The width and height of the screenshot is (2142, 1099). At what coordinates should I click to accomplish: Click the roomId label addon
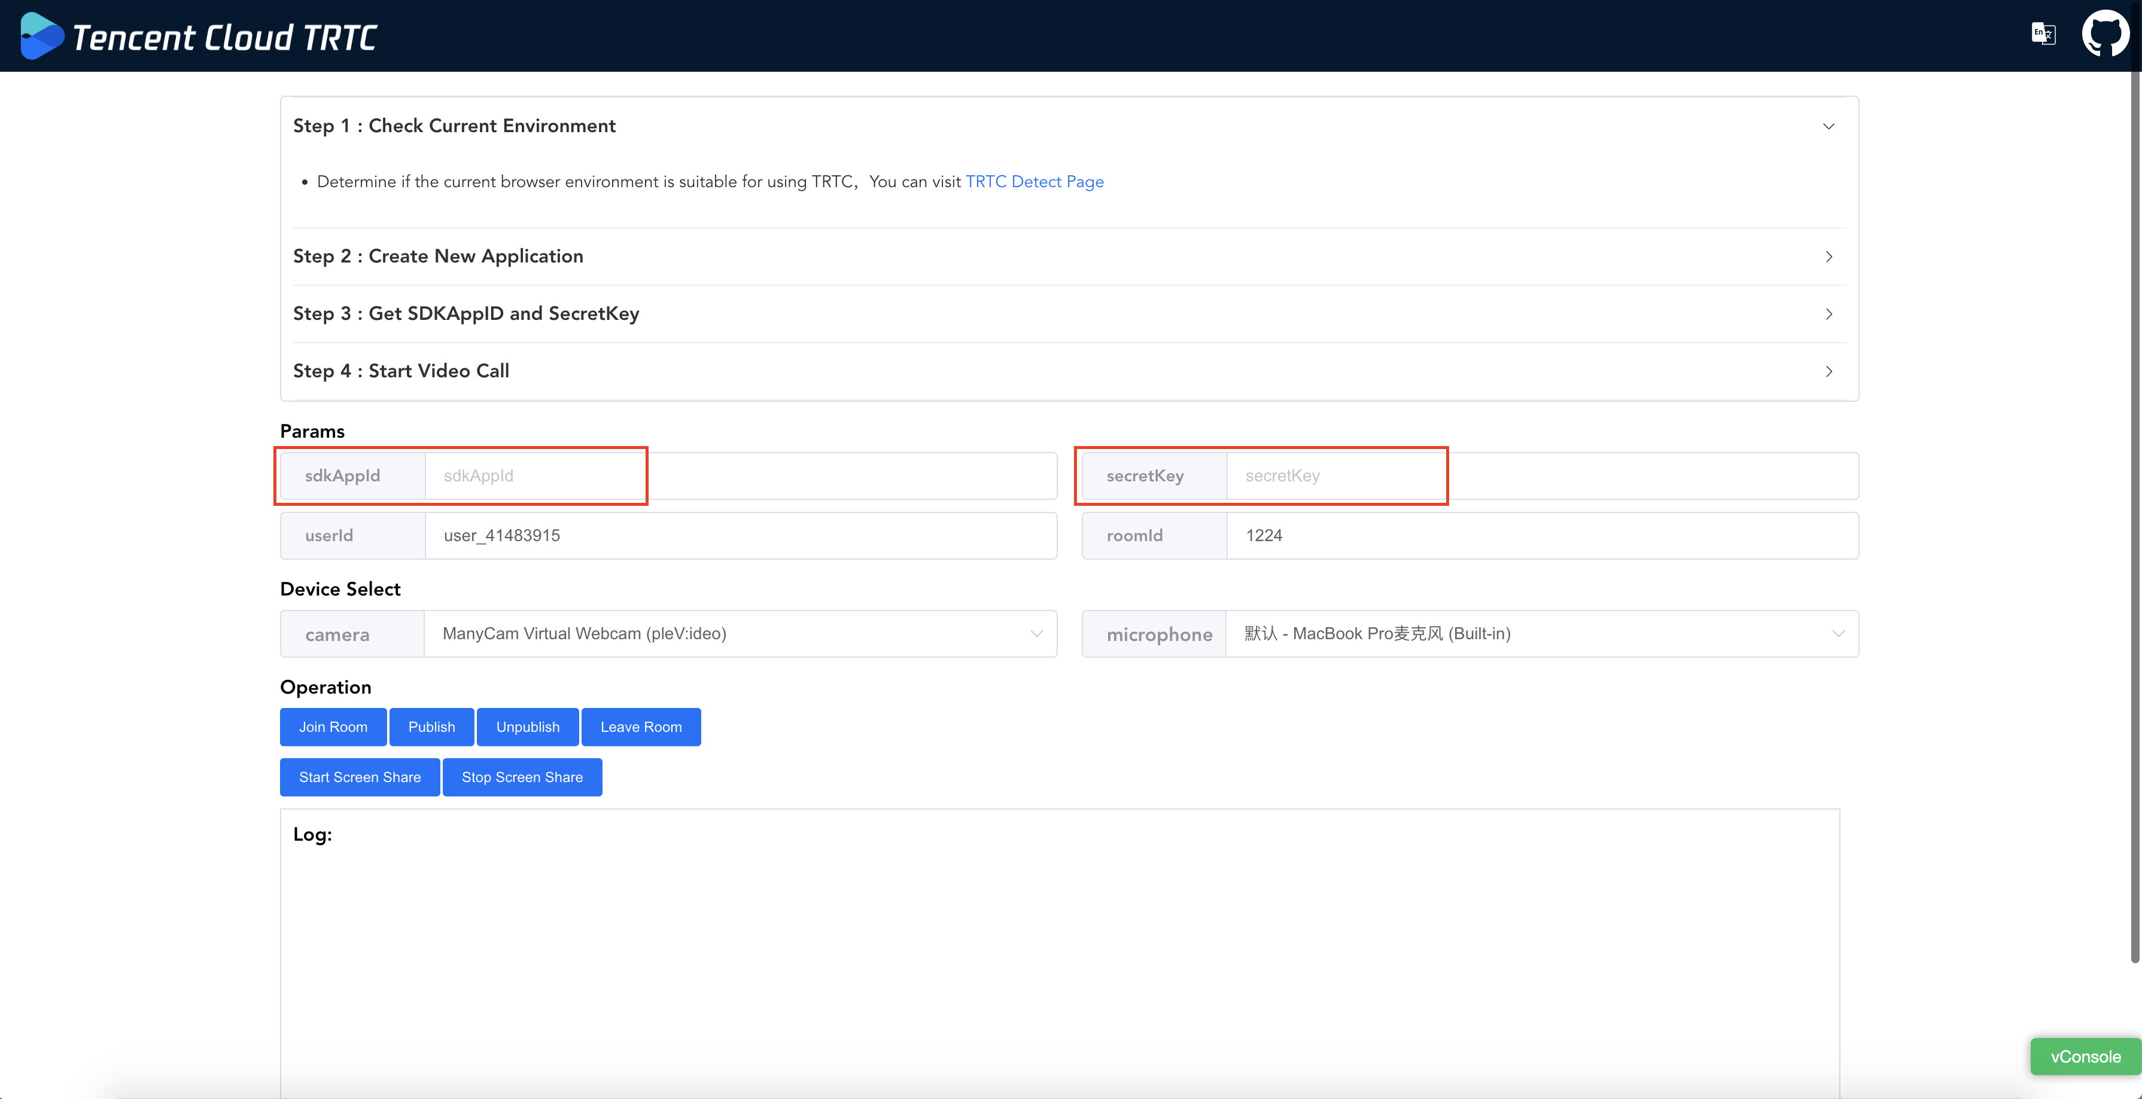click(x=1154, y=536)
